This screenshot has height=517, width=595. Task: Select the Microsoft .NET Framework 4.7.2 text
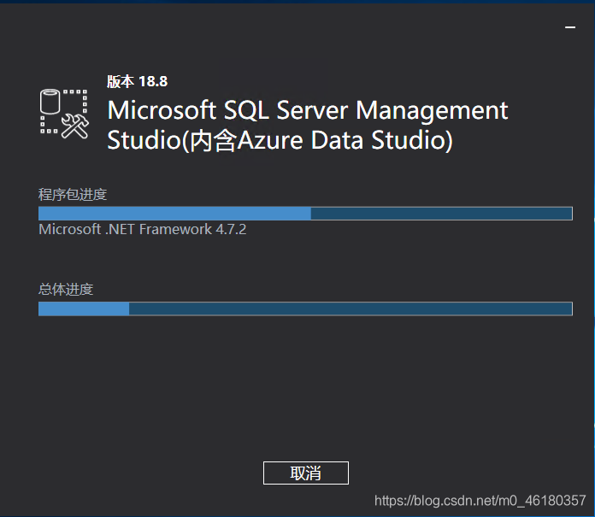click(x=142, y=229)
